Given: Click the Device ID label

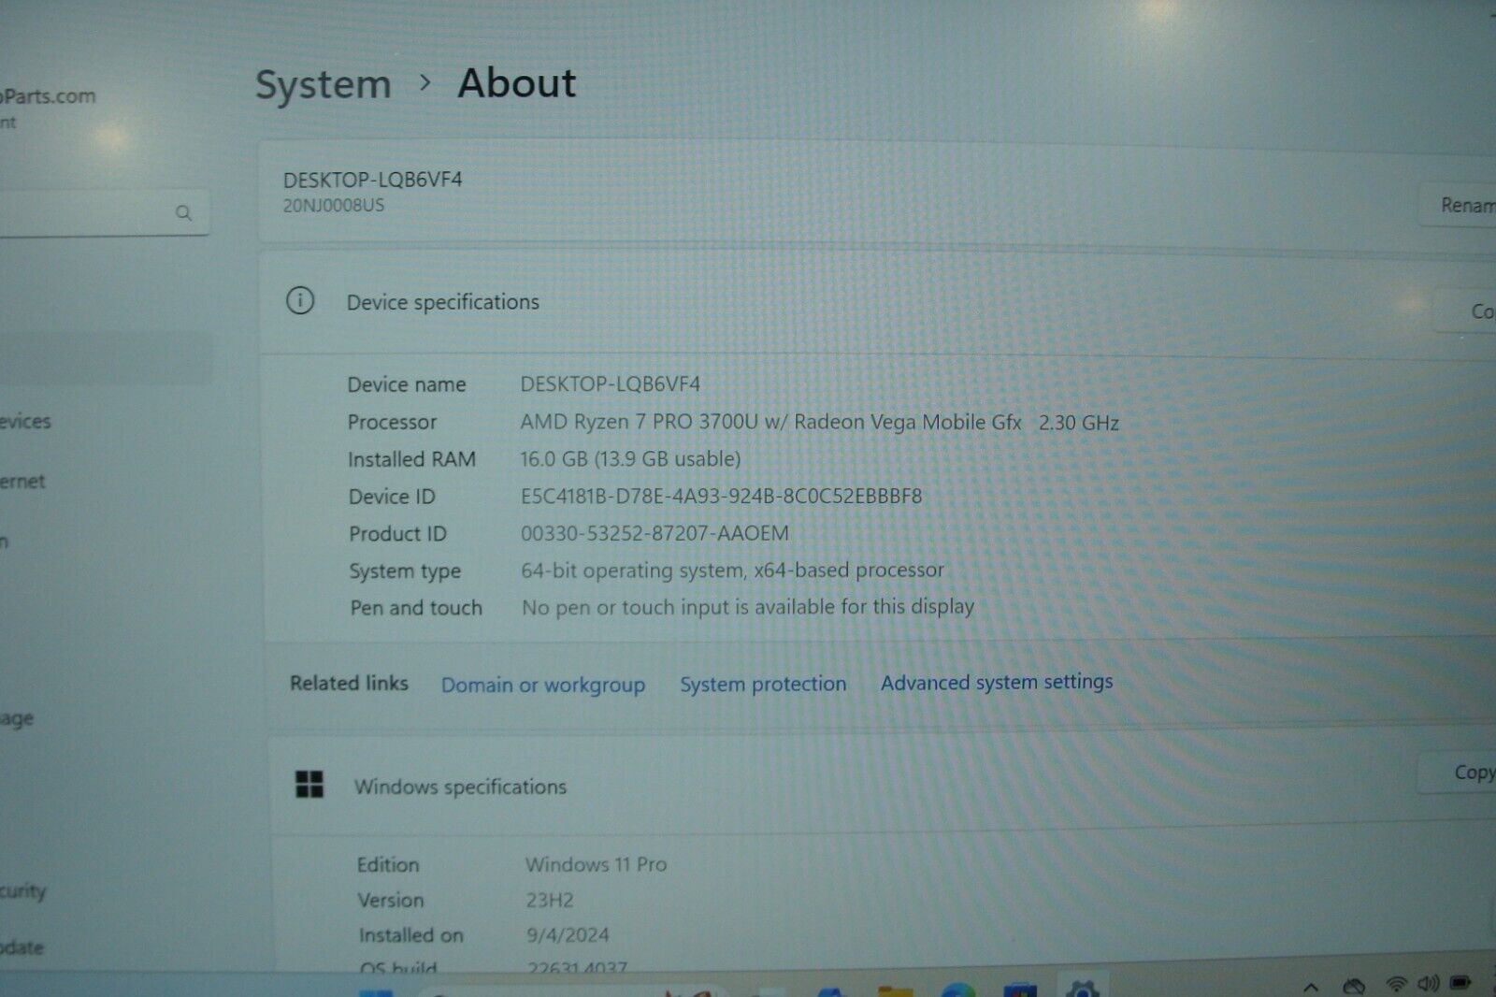Looking at the screenshot, I should tap(393, 497).
